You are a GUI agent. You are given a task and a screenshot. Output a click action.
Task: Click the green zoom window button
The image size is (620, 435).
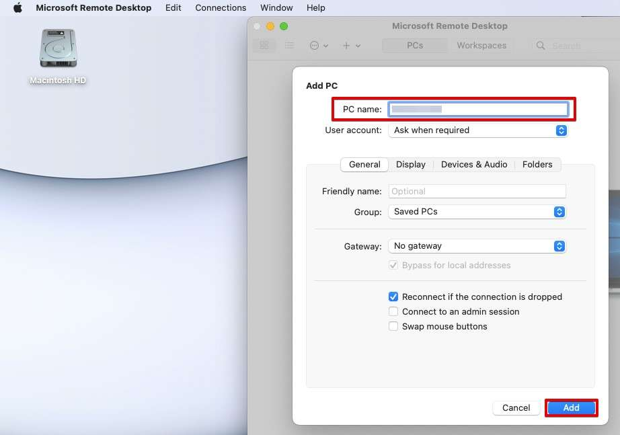(x=284, y=26)
